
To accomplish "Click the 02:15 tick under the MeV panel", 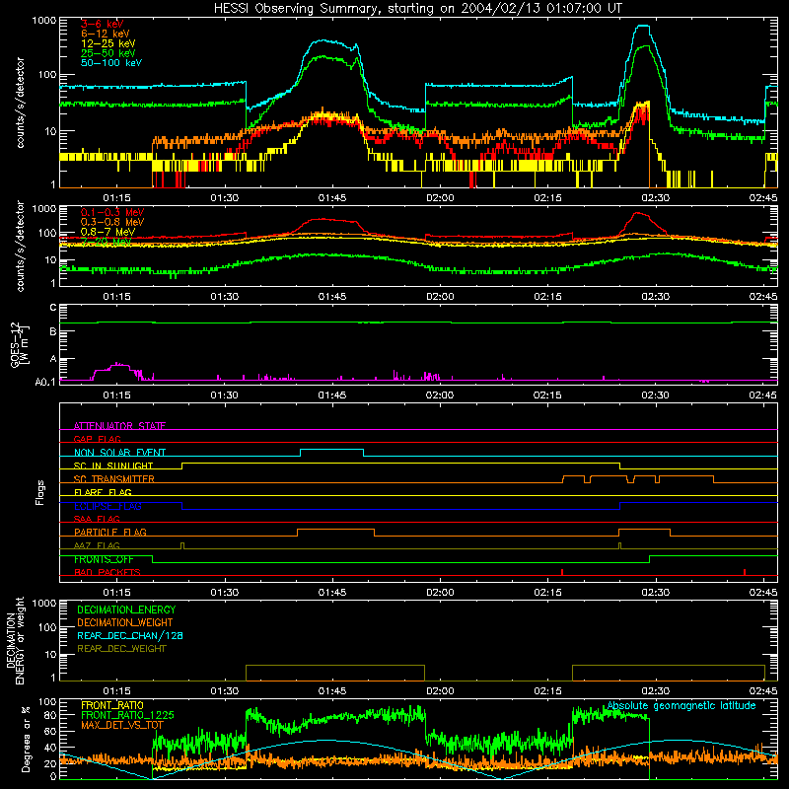I will pyautogui.click(x=547, y=297).
